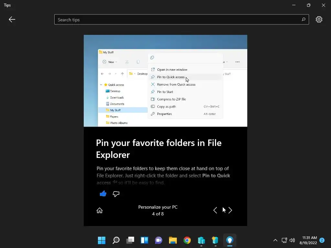
Task: Open the Widgets panel from the taskbar
Action: [144, 240]
